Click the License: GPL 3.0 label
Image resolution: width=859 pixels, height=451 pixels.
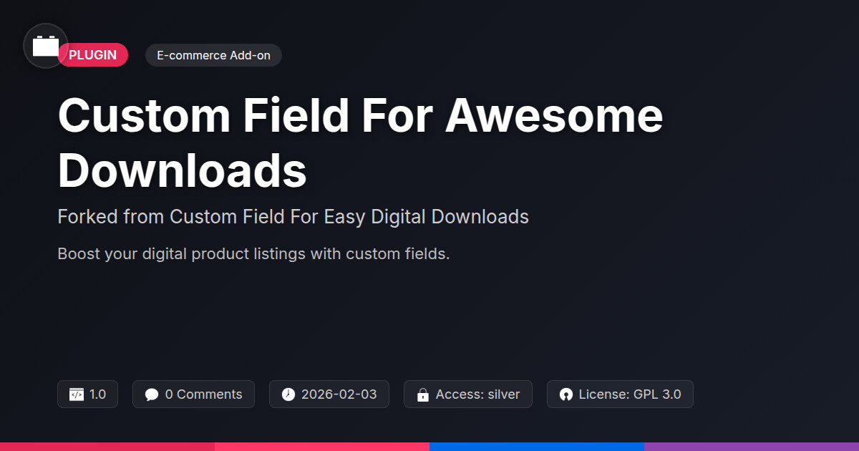pyautogui.click(x=629, y=394)
